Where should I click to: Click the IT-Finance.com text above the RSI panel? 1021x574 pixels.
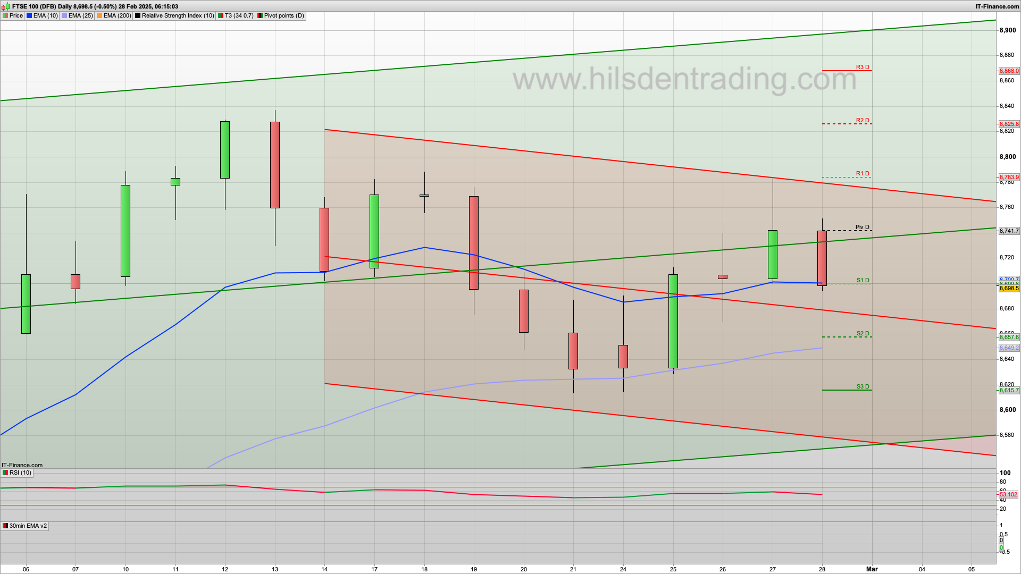22,465
